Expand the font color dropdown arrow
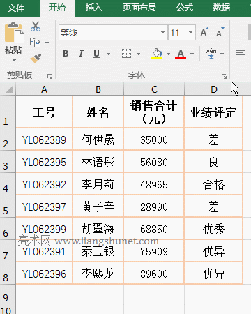Image resolution: width=251 pixels, height=314 pixels. click(192, 54)
